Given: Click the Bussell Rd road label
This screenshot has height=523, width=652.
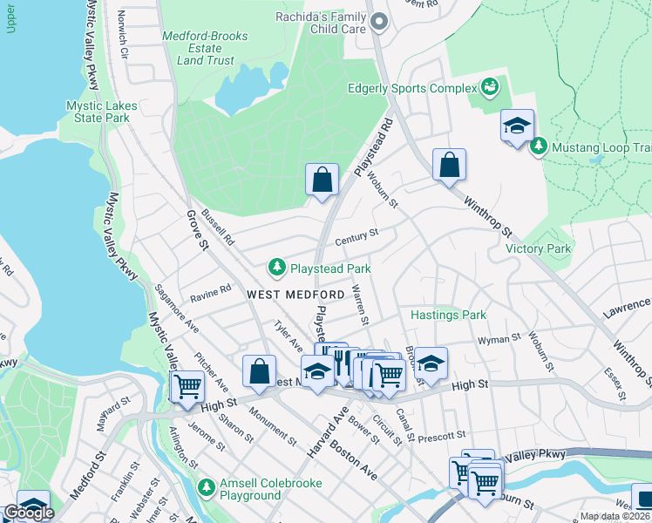Looking at the screenshot, I should [x=218, y=227].
